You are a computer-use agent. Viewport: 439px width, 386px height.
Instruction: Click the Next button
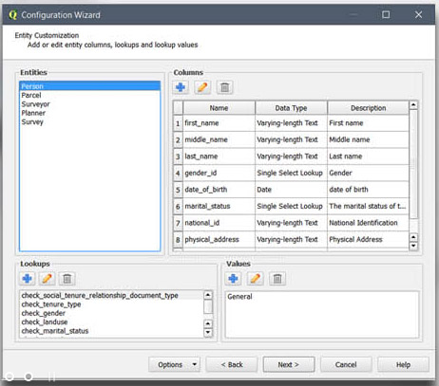coord(289,364)
